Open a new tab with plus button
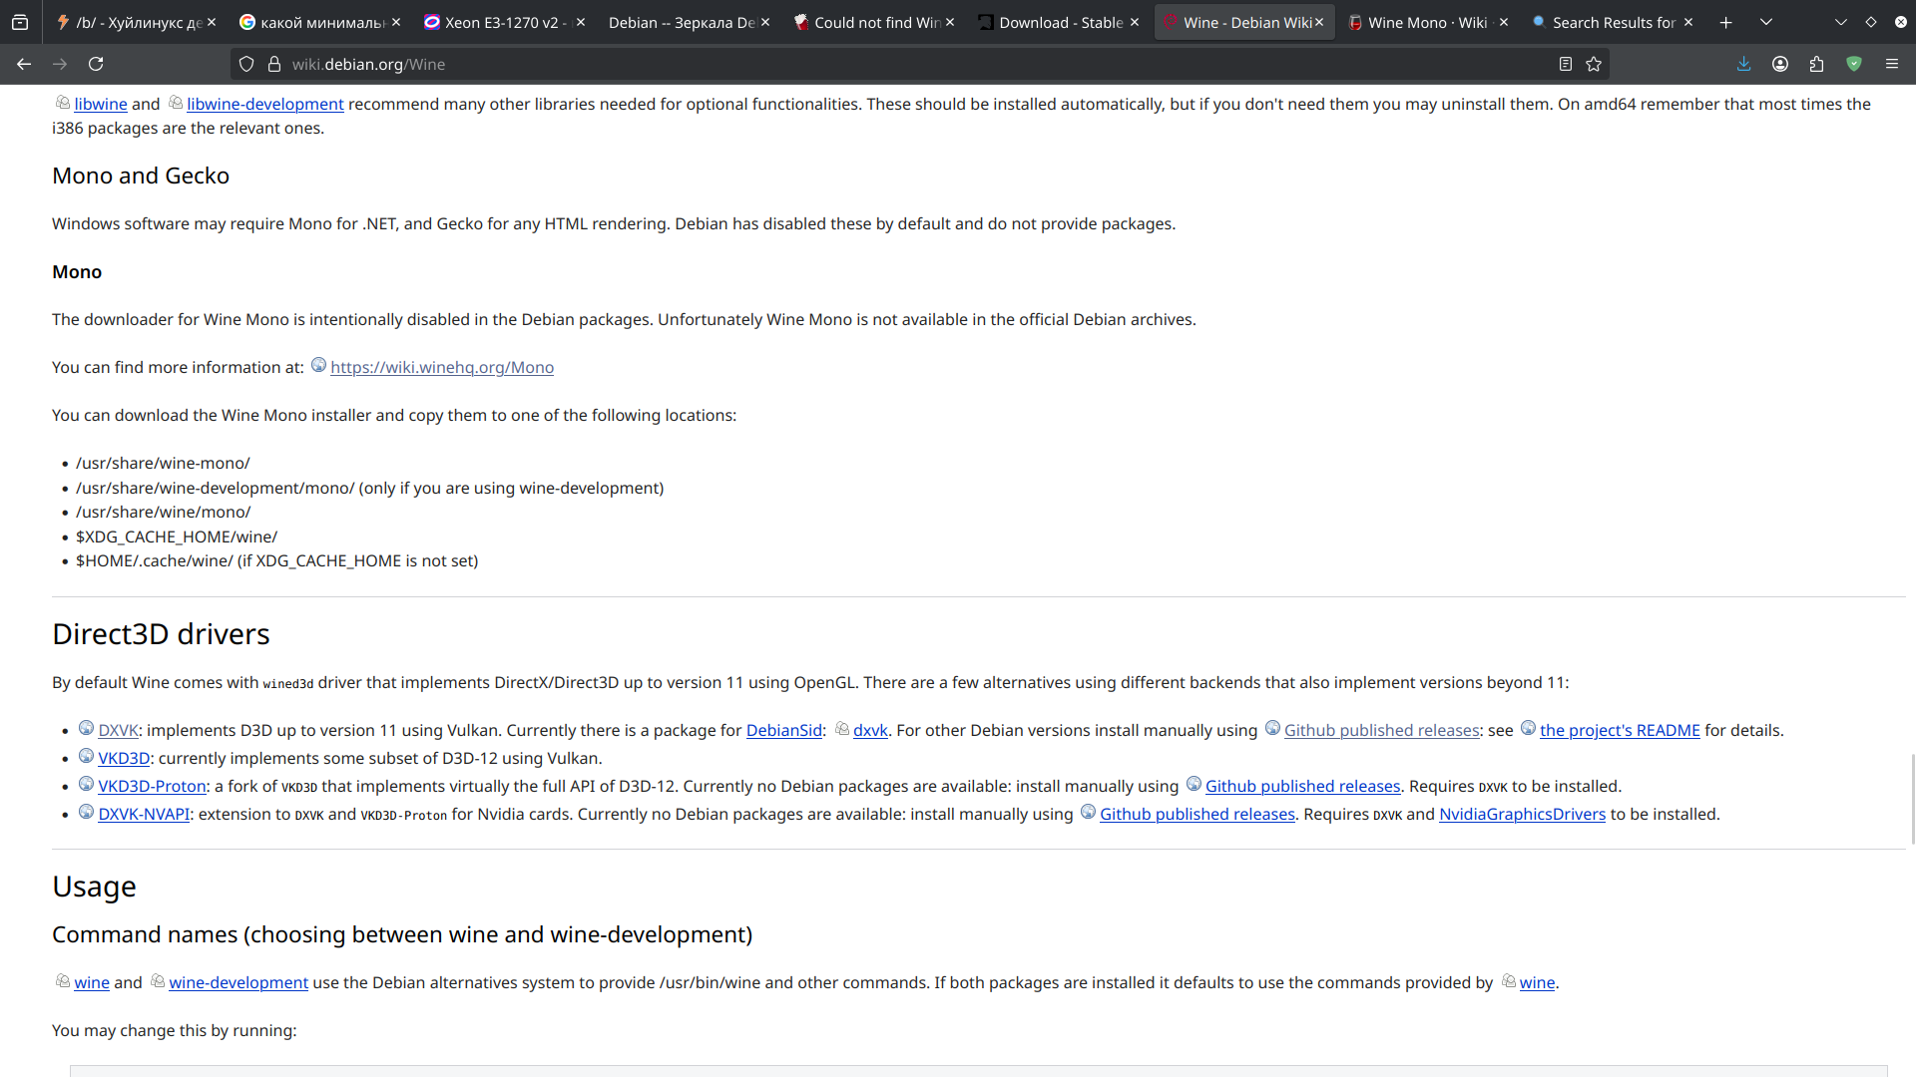 click(1725, 22)
